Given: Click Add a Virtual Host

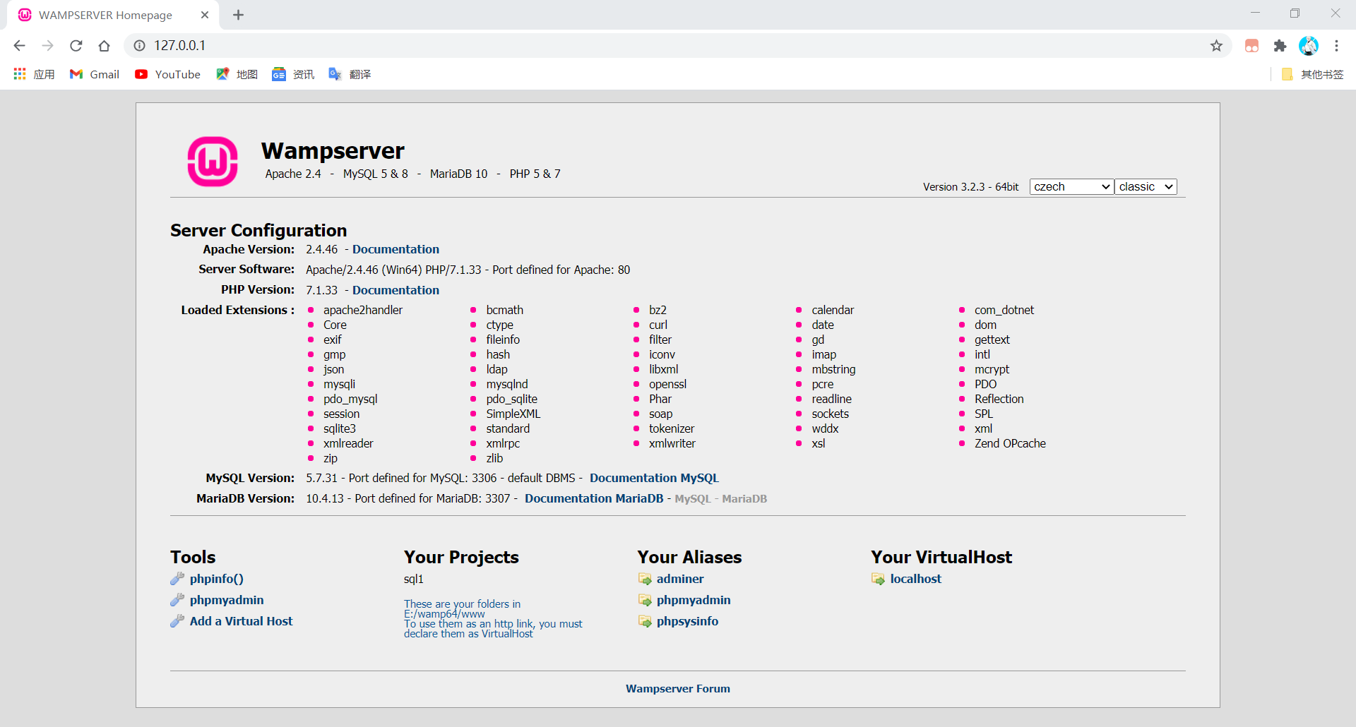Looking at the screenshot, I should [241, 621].
